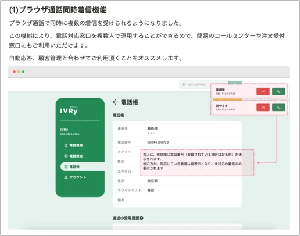The image size is (300, 236).
Task: Click the sidebar number 050-3201-4906
Action: point(70,134)
